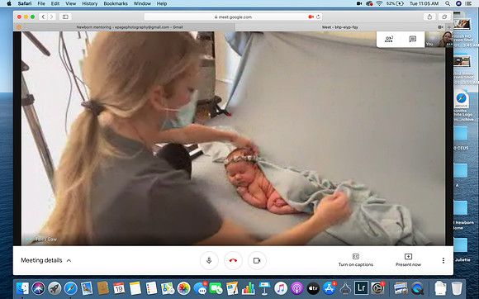
Task: Open the File menu
Action: tap(41, 3)
